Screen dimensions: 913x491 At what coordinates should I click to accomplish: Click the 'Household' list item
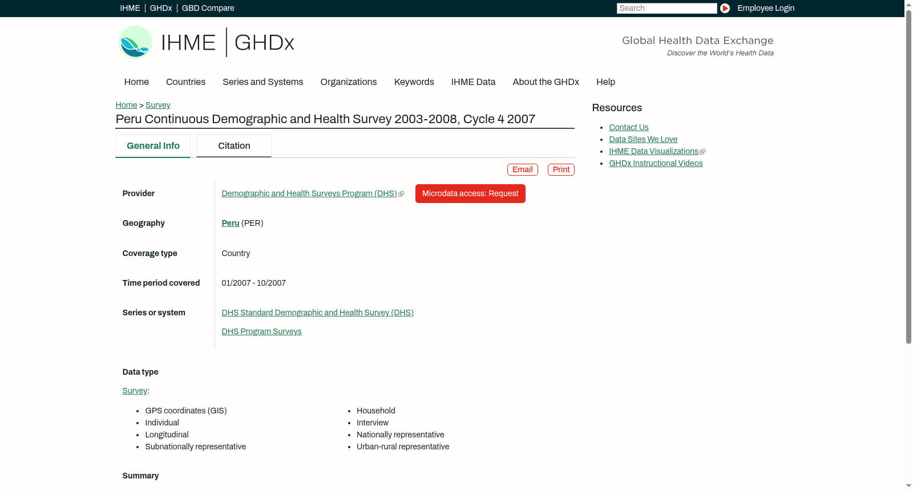click(376, 411)
